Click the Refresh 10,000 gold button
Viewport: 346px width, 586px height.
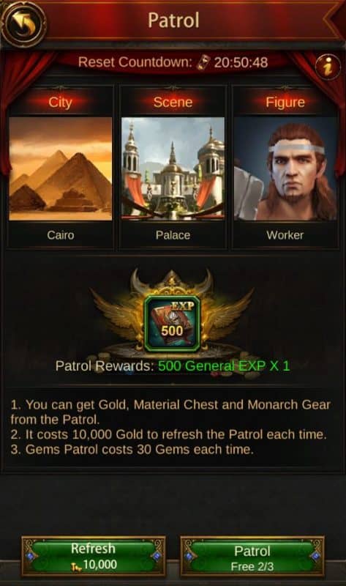pos(94,556)
